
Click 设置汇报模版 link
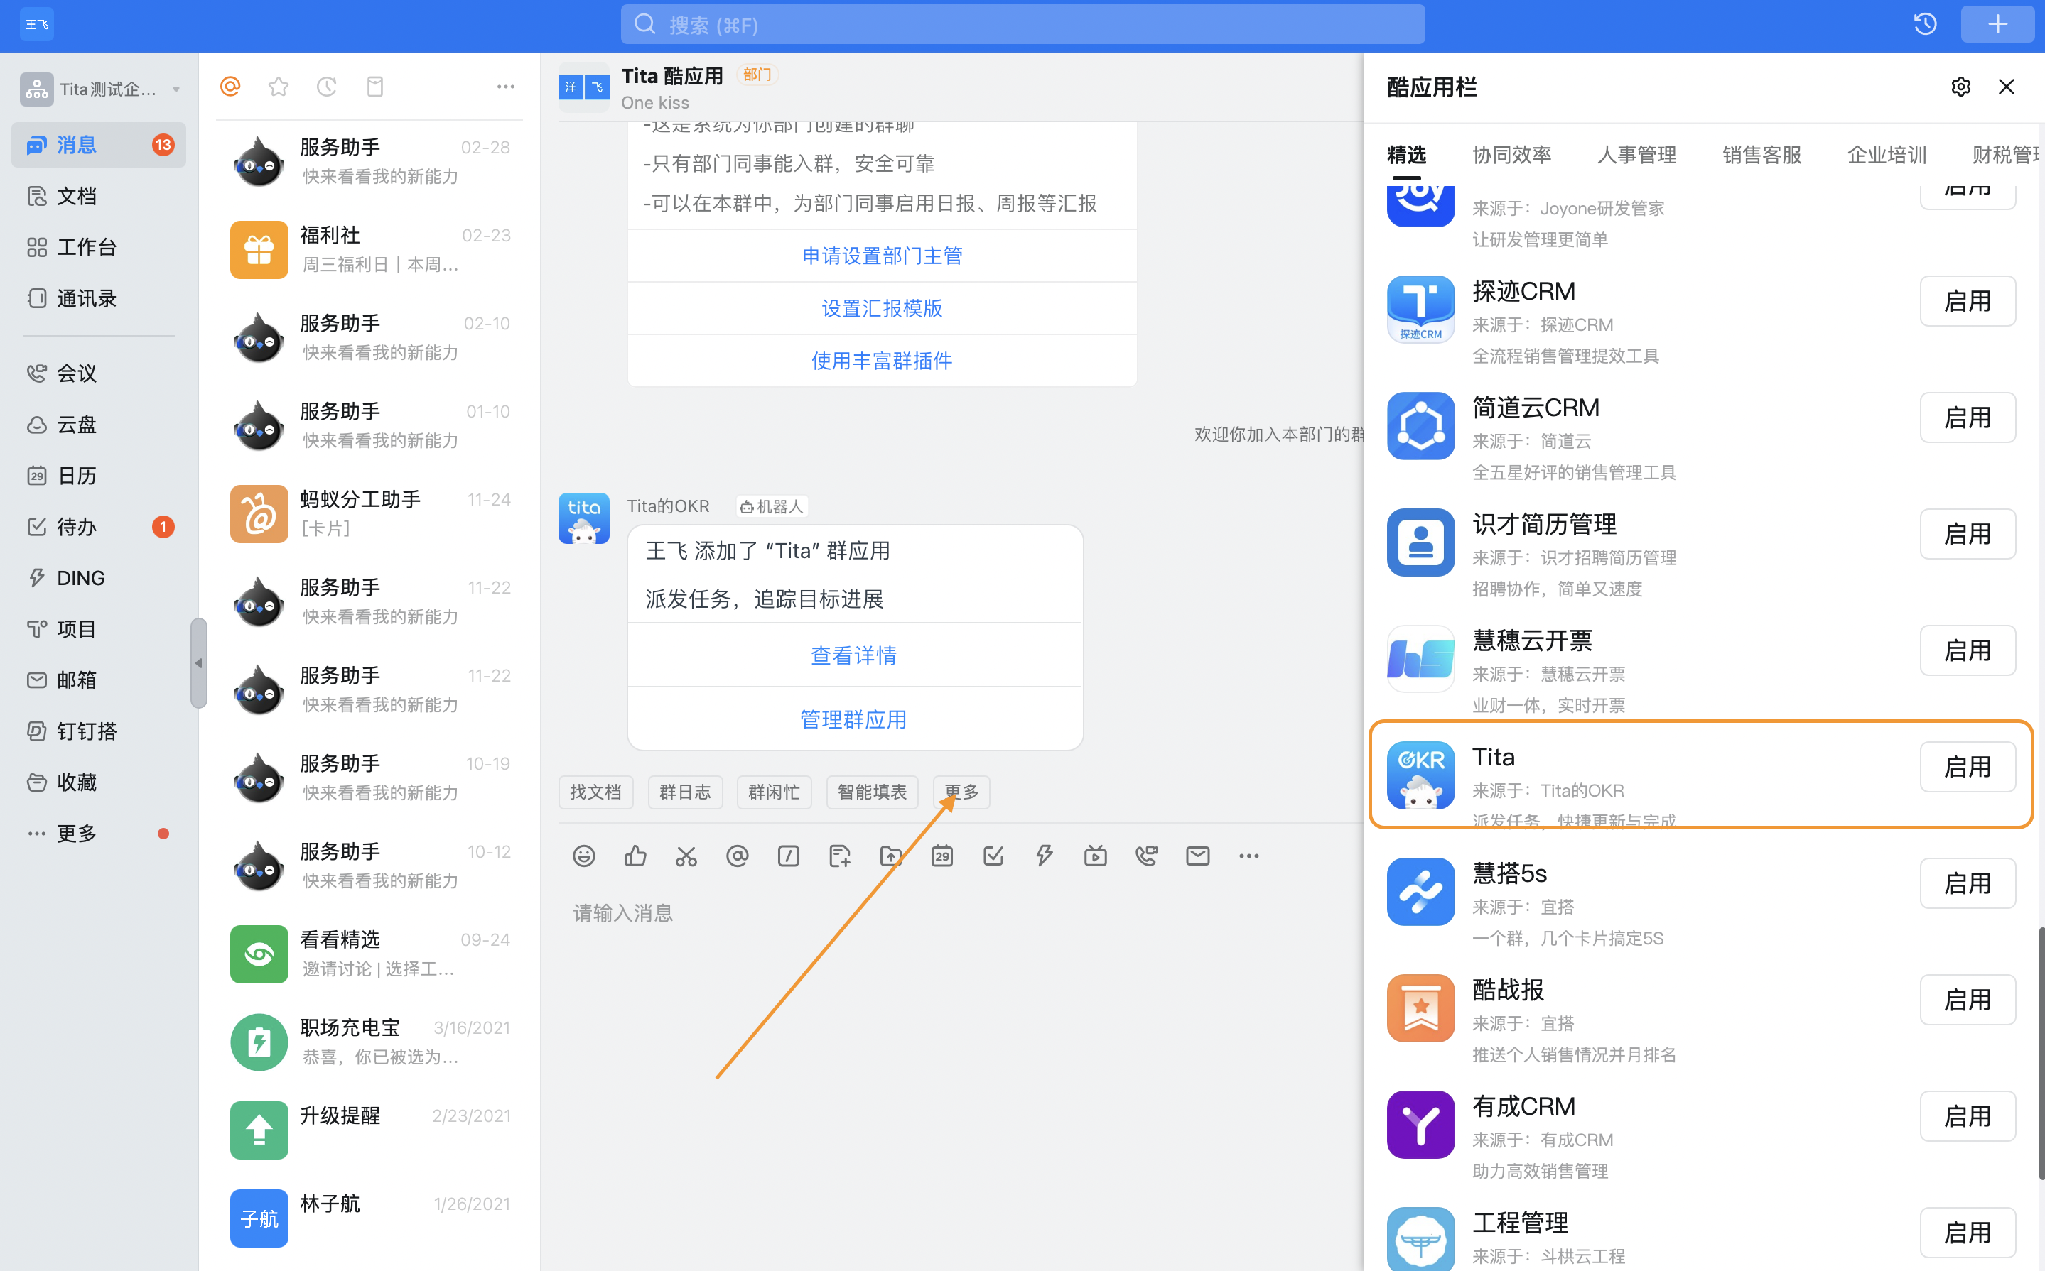[882, 308]
